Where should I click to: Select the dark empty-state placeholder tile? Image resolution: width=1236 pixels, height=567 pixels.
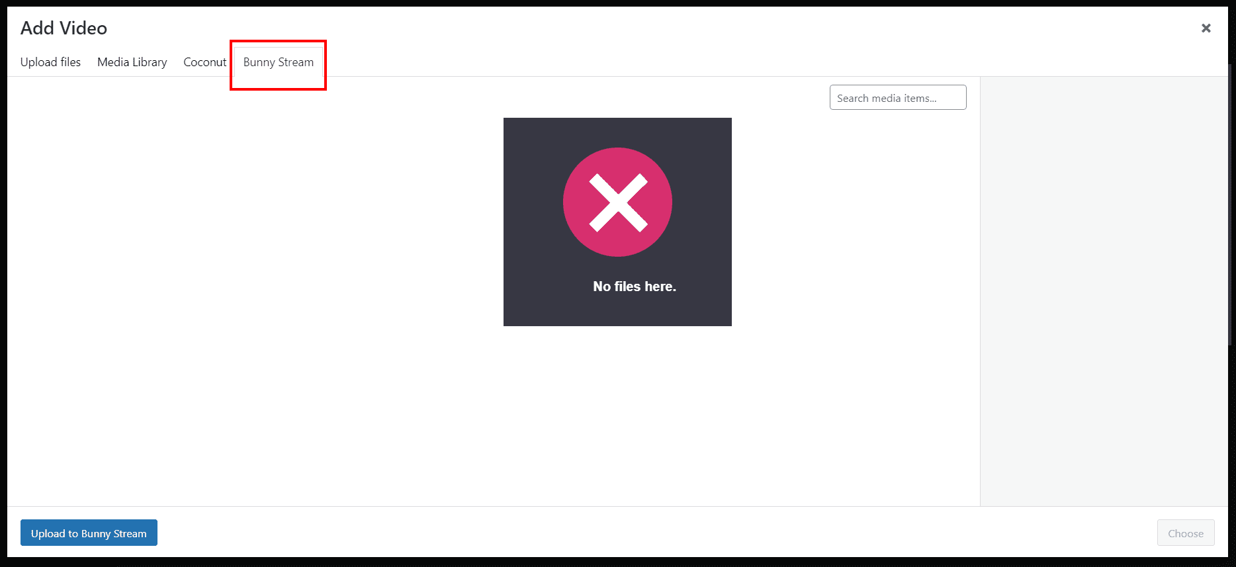coord(617,222)
